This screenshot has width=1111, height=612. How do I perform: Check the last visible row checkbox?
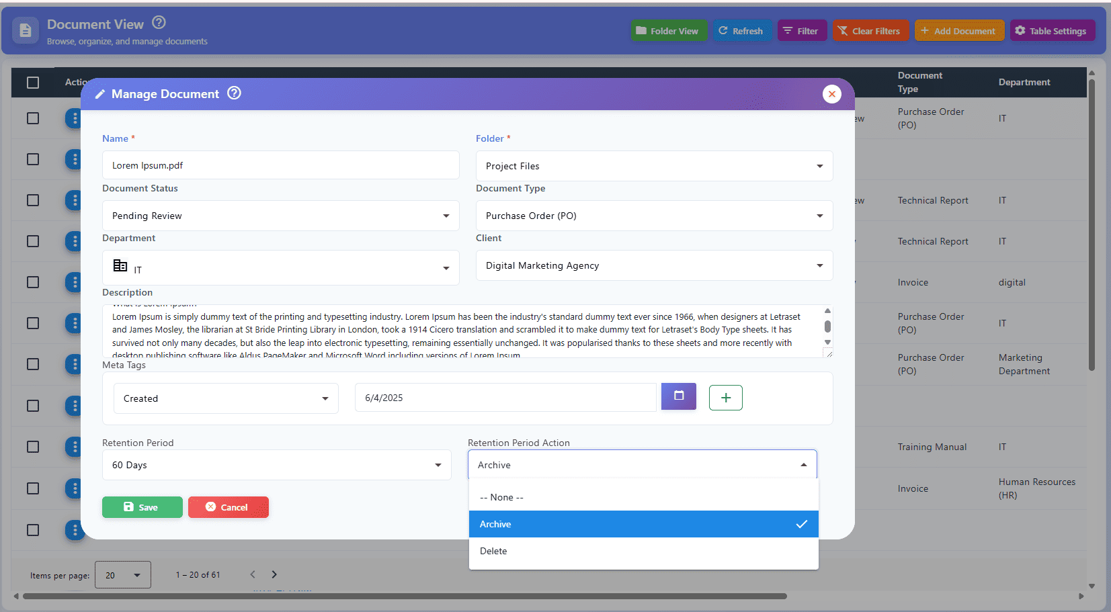(33, 530)
